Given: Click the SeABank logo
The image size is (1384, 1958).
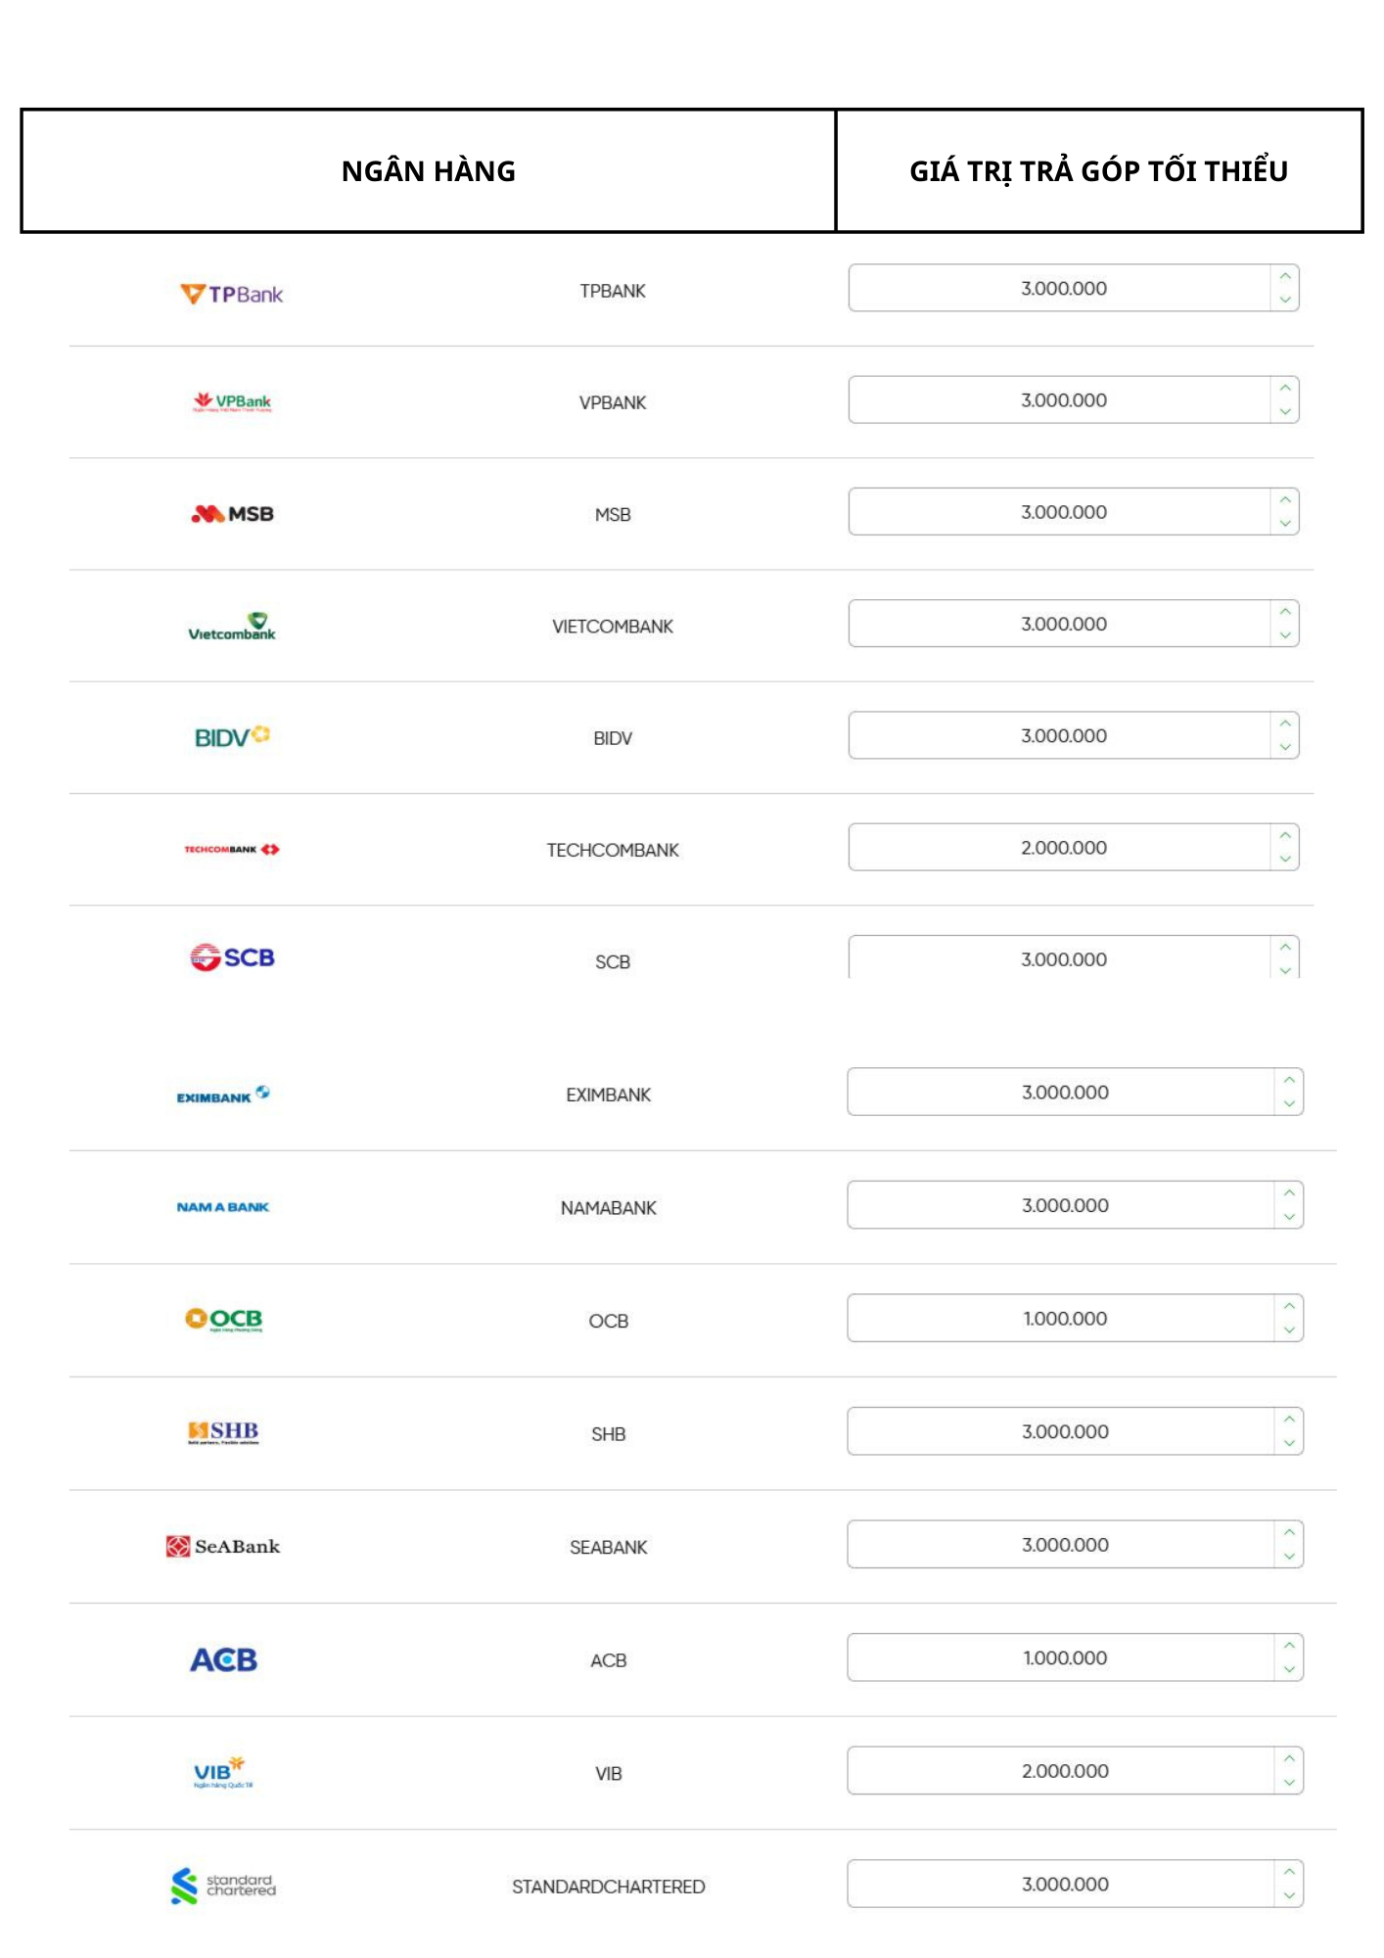Looking at the screenshot, I should pos(224,1546).
